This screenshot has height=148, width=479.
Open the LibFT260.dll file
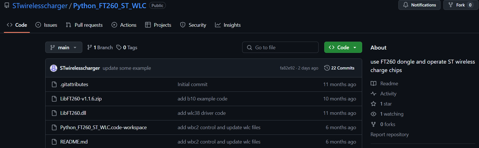73,113
